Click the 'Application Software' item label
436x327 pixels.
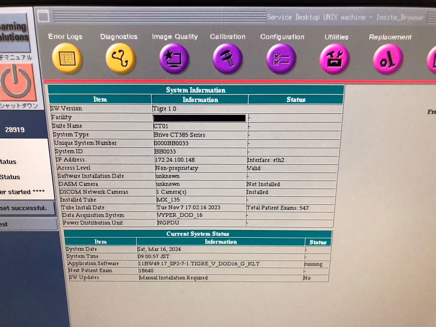(93, 263)
